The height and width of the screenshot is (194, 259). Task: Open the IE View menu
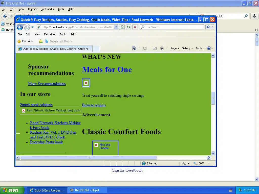click(37, 34)
